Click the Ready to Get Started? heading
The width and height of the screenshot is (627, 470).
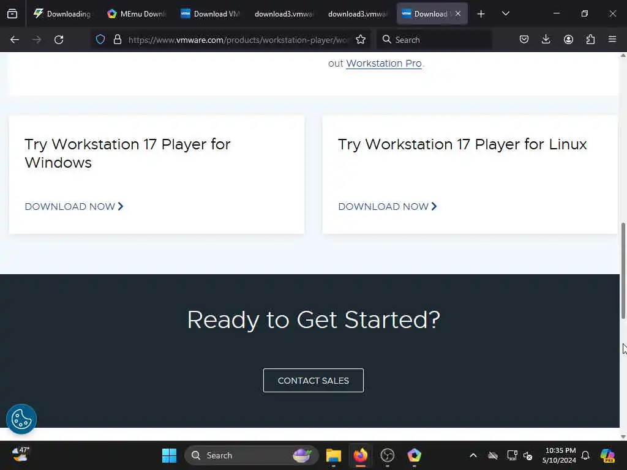[x=313, y=319]
